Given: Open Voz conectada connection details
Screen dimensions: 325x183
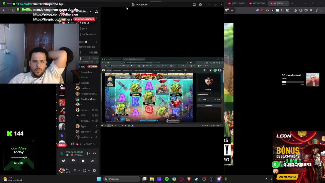Looking at the screenshot, I should pyautogui.click(x=74, y=152).
